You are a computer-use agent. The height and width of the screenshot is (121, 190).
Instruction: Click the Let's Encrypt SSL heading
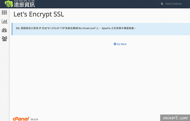point(39,14)
